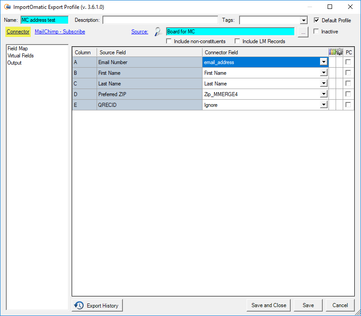Open email_address connector field dropdown arrow
The width and height of the screenshot is (361, 316).
(x=324, y=62)
